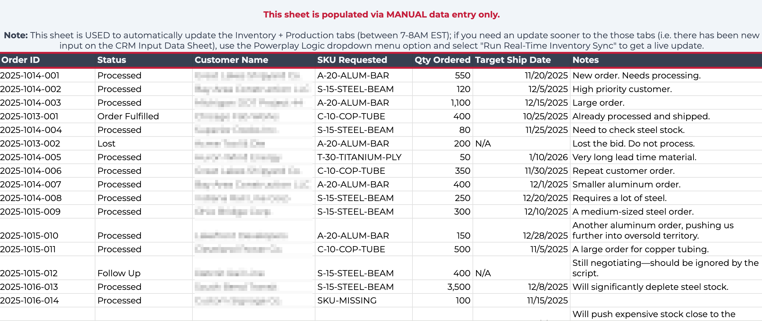The width and height of the screenshot is (762, 321).
Task: Select the SKU-MISSING cell
Action: pyautogui.click(x=364, y=301)
